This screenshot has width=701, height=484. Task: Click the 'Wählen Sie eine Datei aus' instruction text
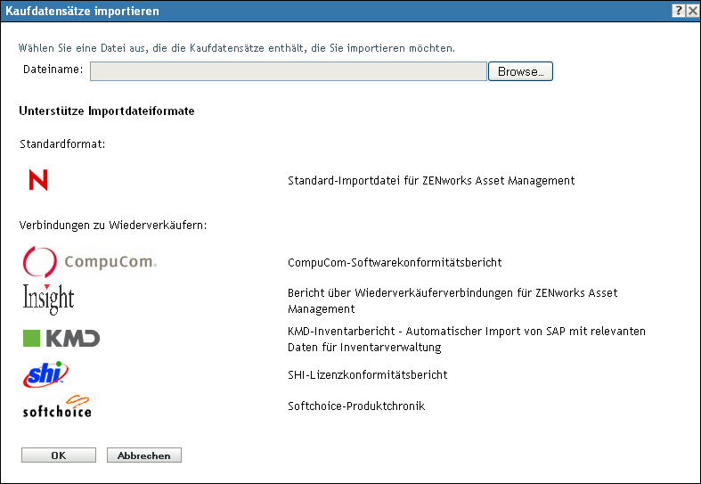237,48
